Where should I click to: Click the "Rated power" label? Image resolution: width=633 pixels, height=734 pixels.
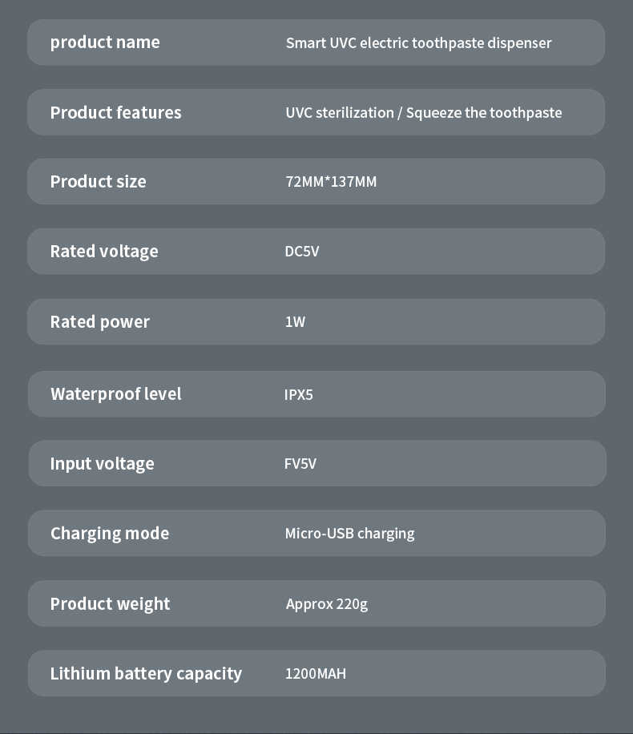coord(99,322)
